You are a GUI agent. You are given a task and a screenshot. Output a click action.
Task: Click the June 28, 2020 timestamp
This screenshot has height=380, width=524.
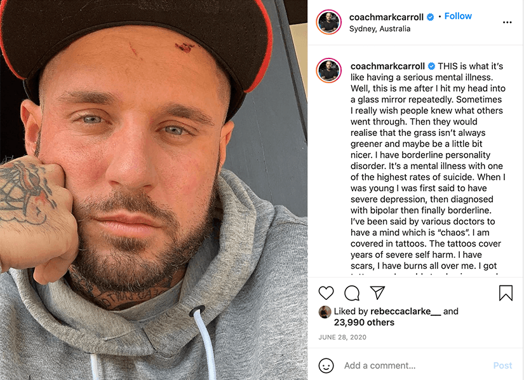342,337
